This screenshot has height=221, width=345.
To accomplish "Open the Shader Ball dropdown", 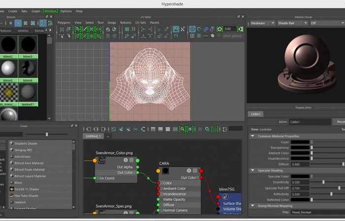I will (292, 23).
